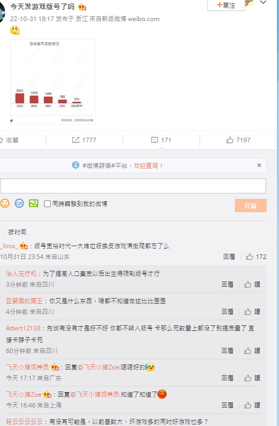
Task: Open 轻云云云云云 user profile
Action: [x=25, y=422]
